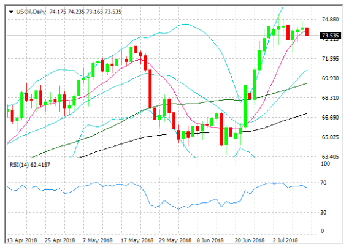Click the RSI 0 scale label
The image size is (349, 252).
click(322, 231)
